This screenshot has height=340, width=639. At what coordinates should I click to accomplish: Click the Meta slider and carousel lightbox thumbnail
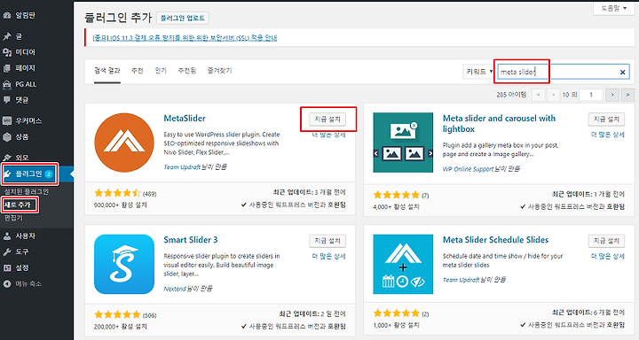[403, 143]
